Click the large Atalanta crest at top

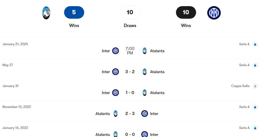click(x=46, y=13)
